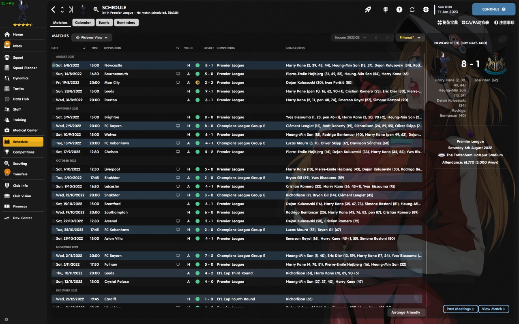The width and height of the screenshot is (519, 324).
Task: Open the Fixtures View dropdown
Action: (92, 38)
